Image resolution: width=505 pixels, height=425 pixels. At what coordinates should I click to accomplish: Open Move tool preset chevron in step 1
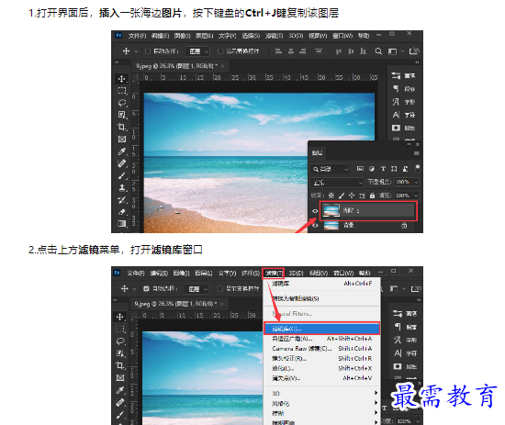coord(136,51)
